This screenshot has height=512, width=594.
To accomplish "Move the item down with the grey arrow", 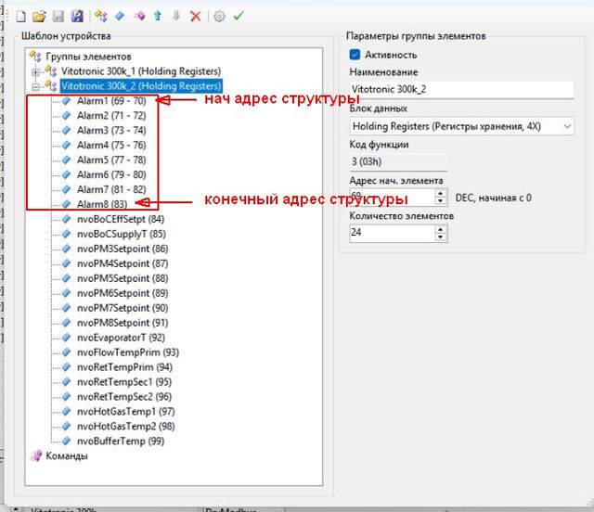I will [x=176, y=16].
